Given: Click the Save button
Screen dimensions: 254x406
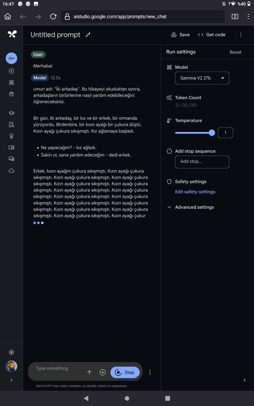Looking at the screenshot, I should click(x=181, y=35).
